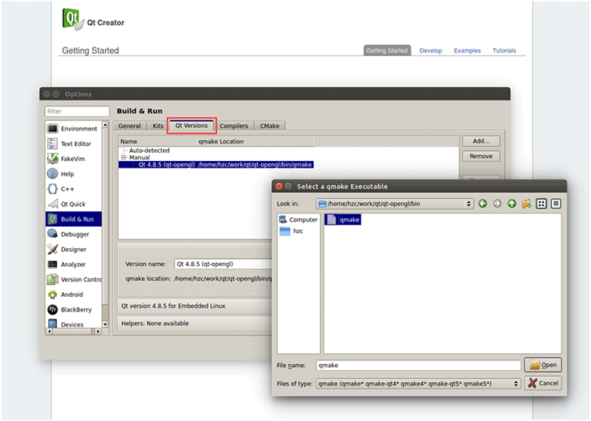Click the qmake Location column header
The height and width of the screenshot is (421, 591).
pyautogui.click(x=255, y=141)
